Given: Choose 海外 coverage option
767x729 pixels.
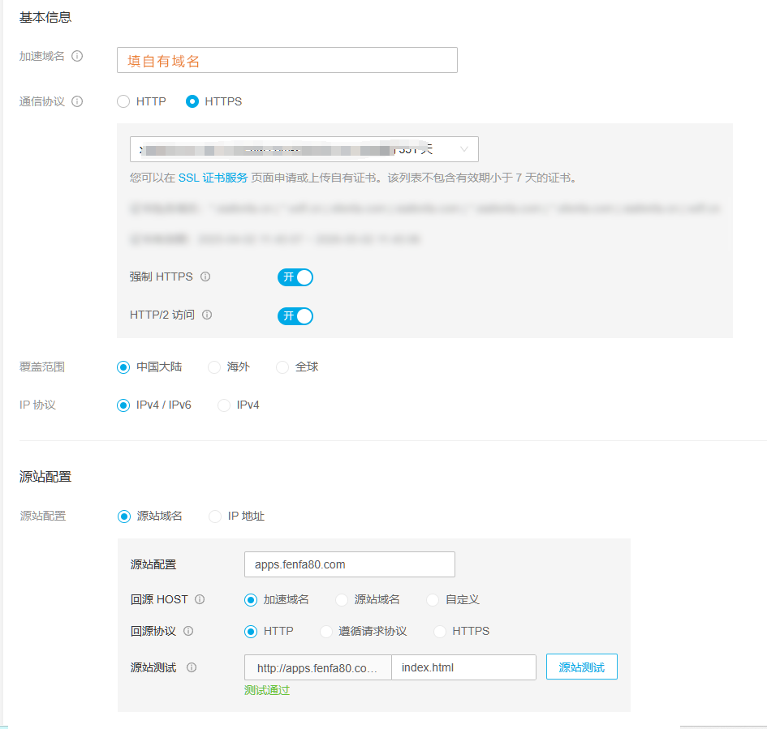Looking at the screenshot, I should (213, 367).
